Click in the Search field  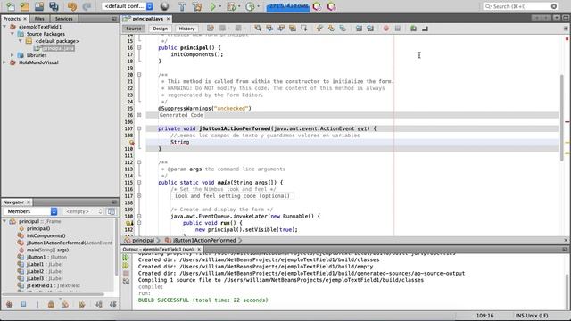pos(520,6)
